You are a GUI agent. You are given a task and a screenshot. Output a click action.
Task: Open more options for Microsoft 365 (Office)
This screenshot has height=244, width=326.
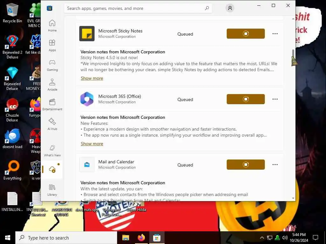(275, 99)
